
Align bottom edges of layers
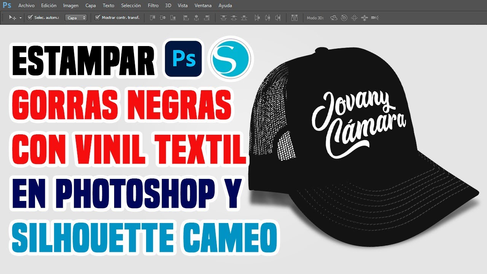(x=173, y=18)
